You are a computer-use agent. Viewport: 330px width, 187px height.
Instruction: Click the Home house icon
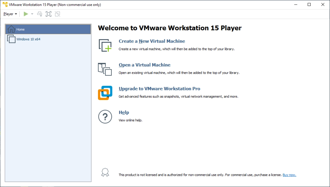(x=11, y=29)
